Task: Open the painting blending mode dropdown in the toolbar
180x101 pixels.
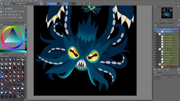Action: (x=29, y=4)
